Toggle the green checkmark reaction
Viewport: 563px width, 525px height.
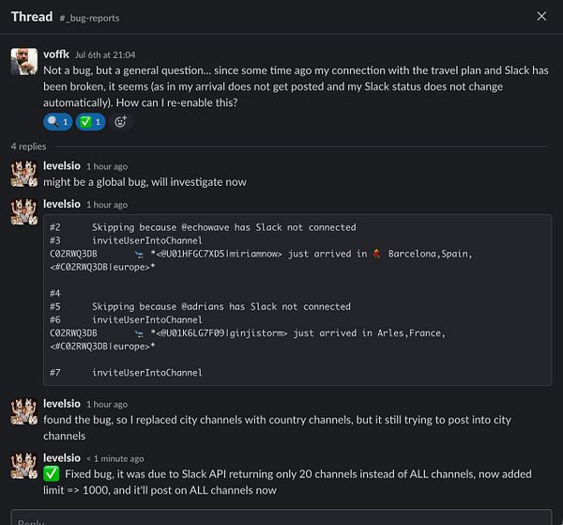pyautogui.click(x=91, y=121)
